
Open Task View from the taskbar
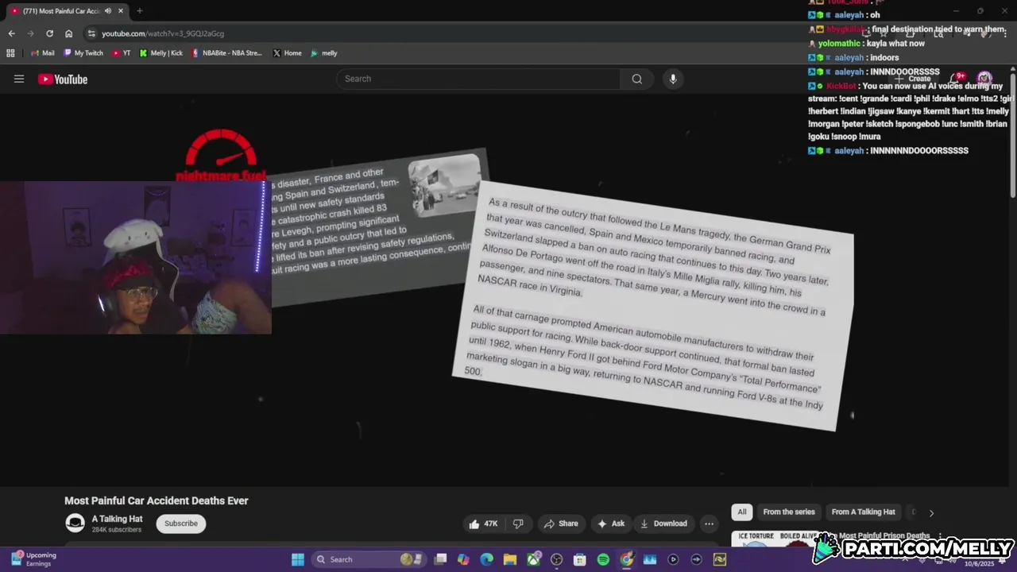[x=440, y=559]
